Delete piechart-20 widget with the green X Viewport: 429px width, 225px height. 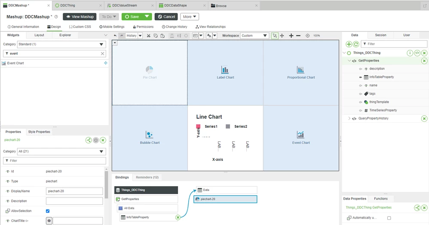(x=103, y=140)
